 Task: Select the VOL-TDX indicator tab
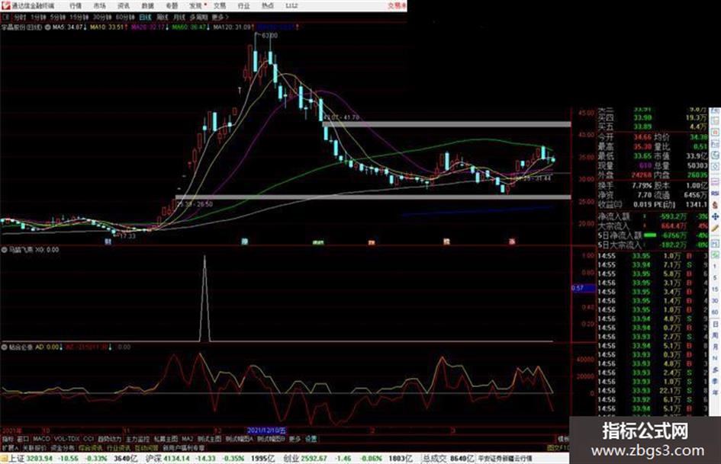point(67,439)
